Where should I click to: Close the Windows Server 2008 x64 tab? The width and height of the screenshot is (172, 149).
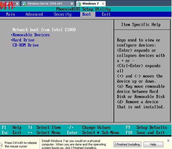pyautogui.click(x=72, y=4)
